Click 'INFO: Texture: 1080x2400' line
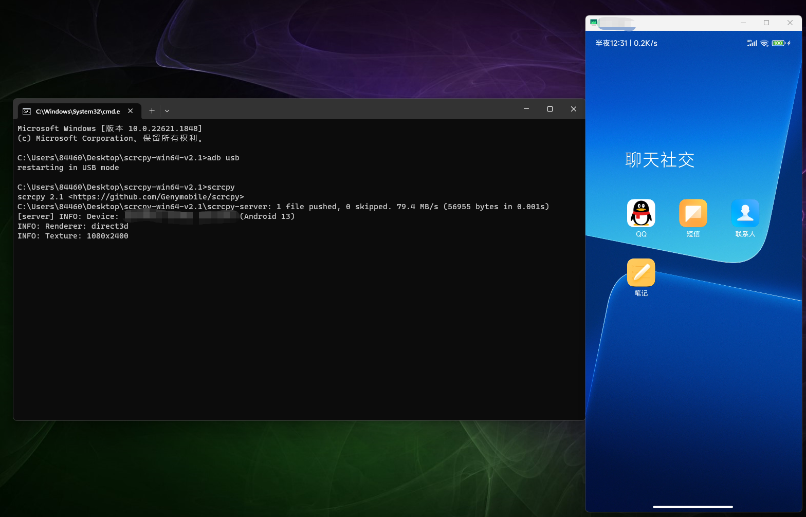 pyautogui.click(x=73, y=236)
